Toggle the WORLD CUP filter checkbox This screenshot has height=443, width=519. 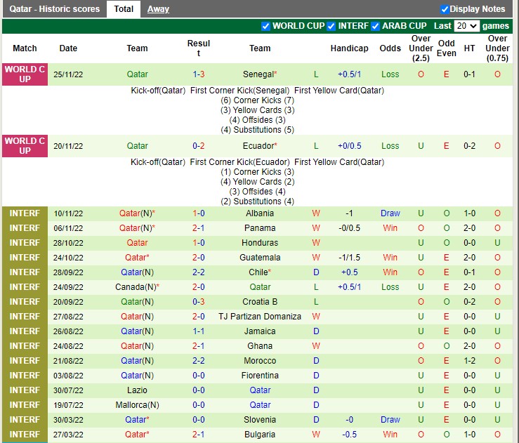265,26
